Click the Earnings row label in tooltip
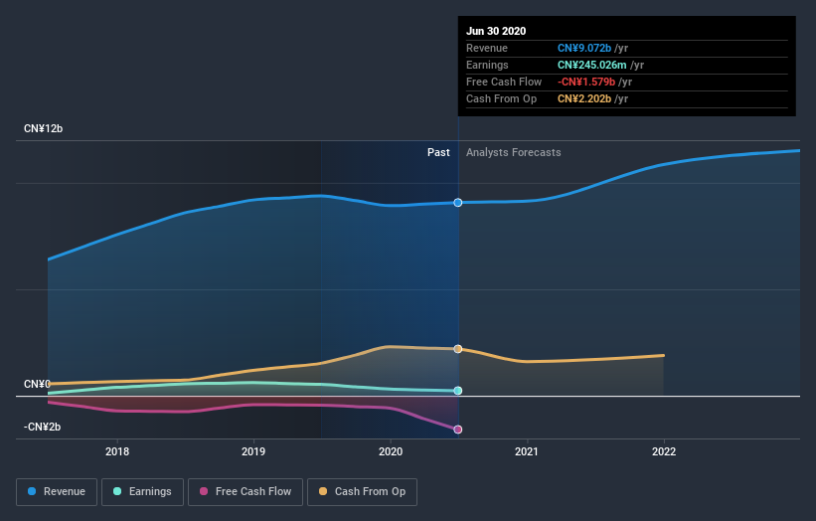Viewport: 816px width, 521px height. (x=487, y=65)
